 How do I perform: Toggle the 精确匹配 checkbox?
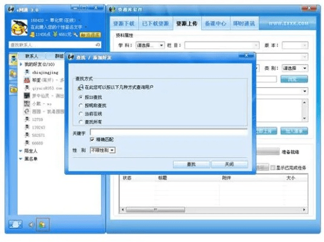click(x=92, y=140)
